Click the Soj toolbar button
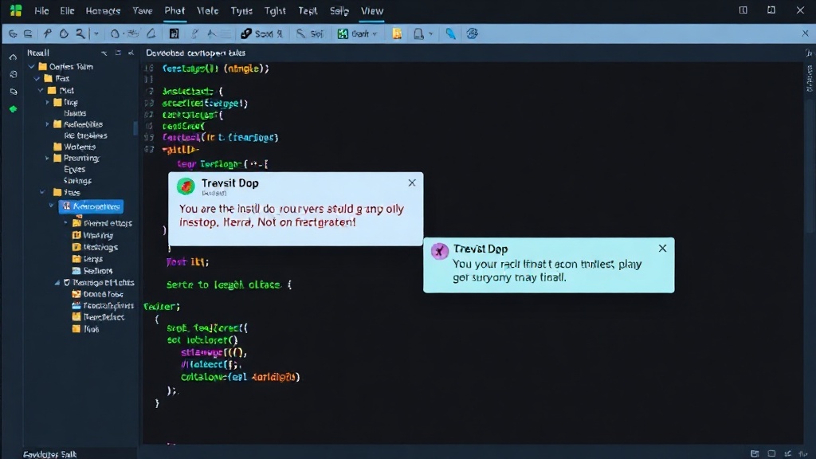The image size is (816, 459). click(x=311, y=33)
